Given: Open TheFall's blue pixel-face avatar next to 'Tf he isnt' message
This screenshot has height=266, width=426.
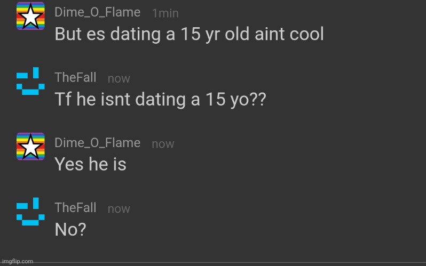Looking at the screenshot, I should pyautogui.click(x=28, y=81).
